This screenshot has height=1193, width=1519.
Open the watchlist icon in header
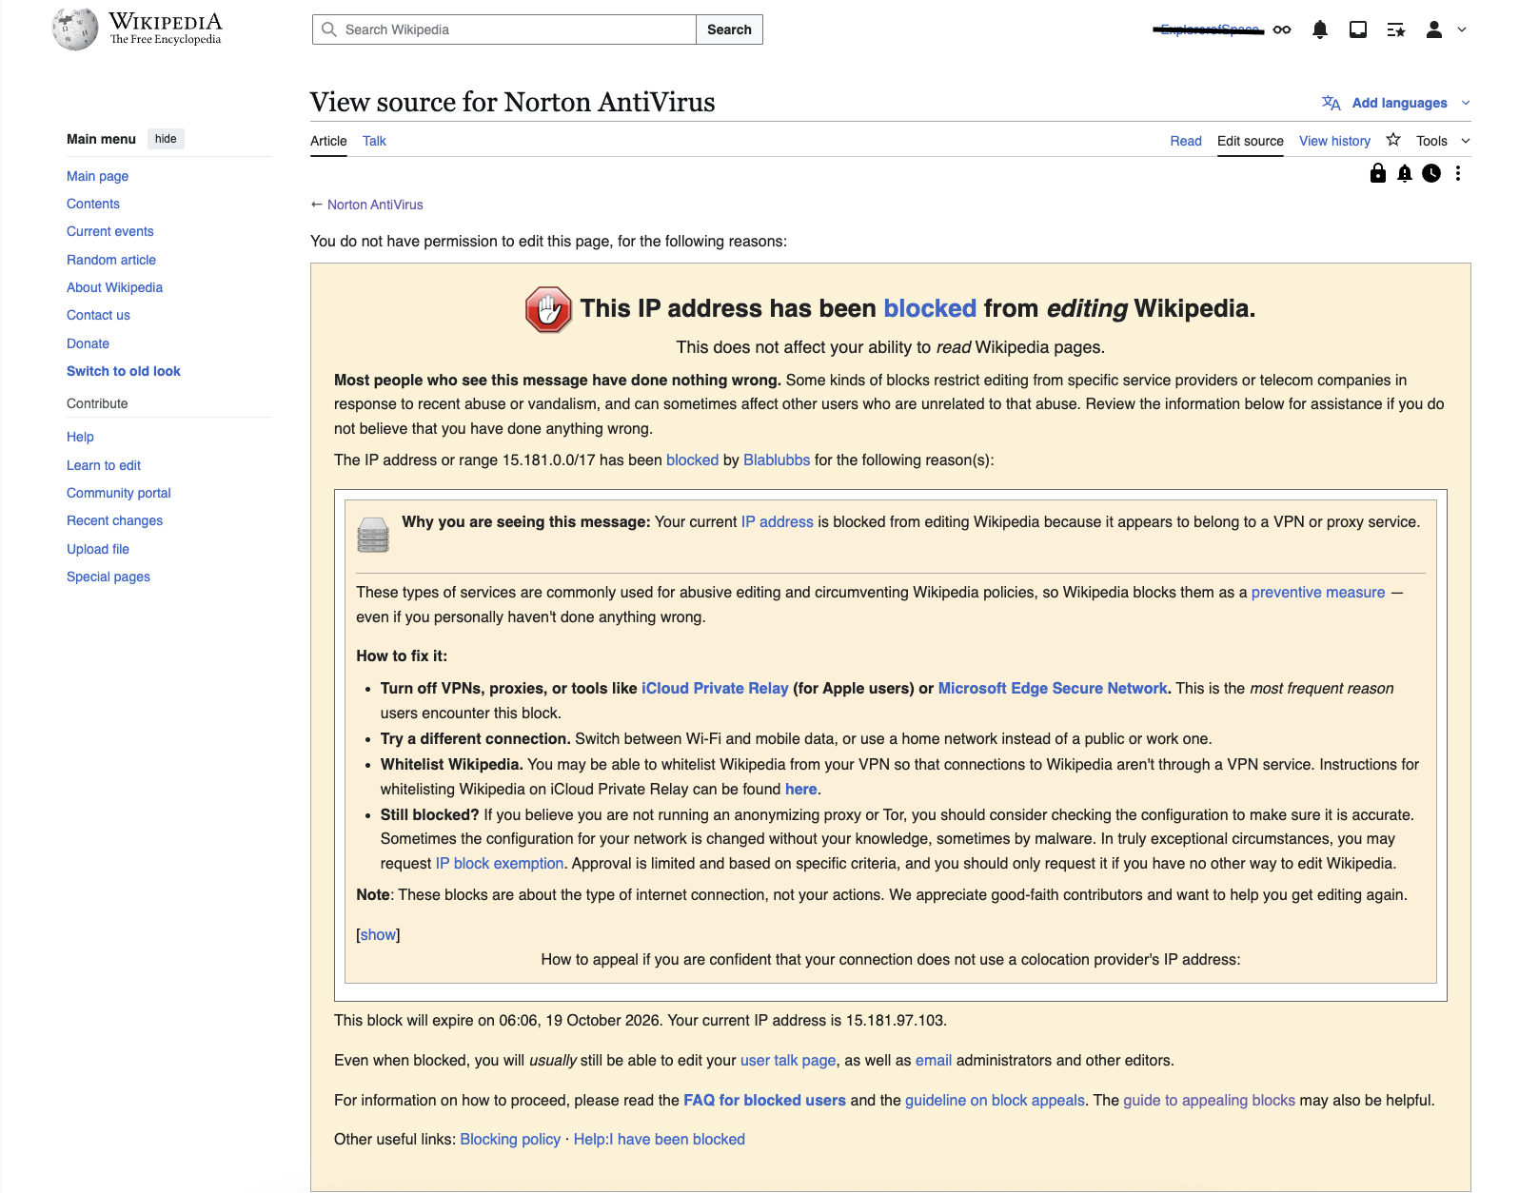click(x=1396, y=29)
